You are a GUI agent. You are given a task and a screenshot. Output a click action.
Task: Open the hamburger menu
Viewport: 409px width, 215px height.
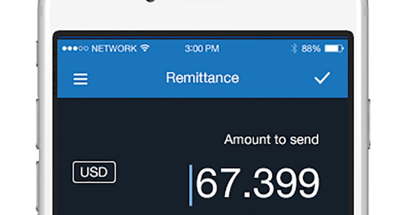(80, 79)
